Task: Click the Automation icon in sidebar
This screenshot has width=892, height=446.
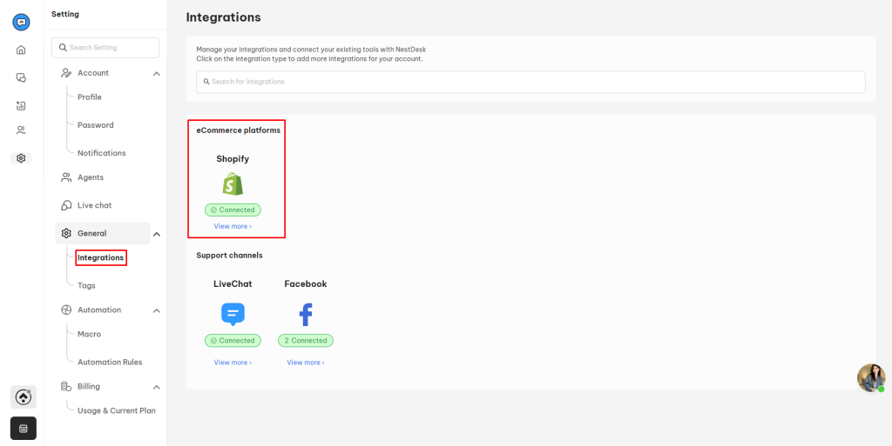Action: 66,310
